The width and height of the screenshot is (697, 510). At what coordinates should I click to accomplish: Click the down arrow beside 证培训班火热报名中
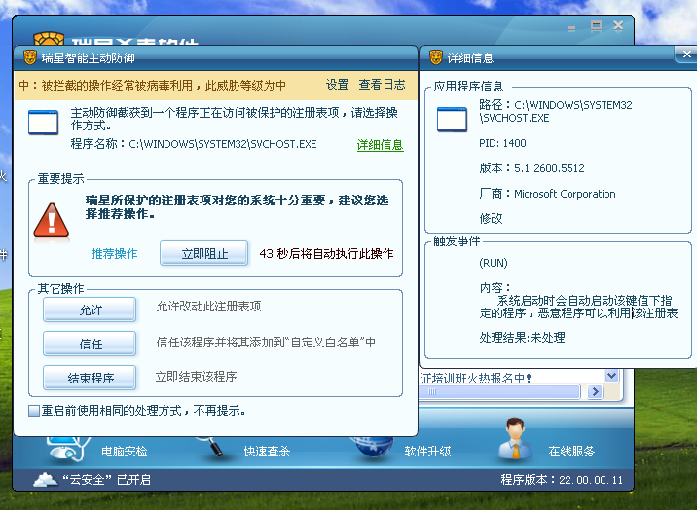click(612, 376)
